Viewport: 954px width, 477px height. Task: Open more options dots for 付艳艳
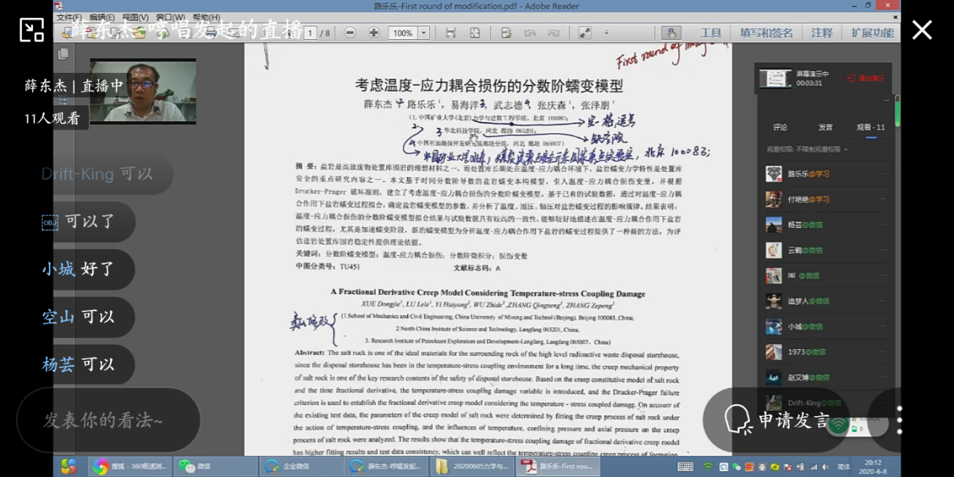pyautogui.click(x=882, y=199)
